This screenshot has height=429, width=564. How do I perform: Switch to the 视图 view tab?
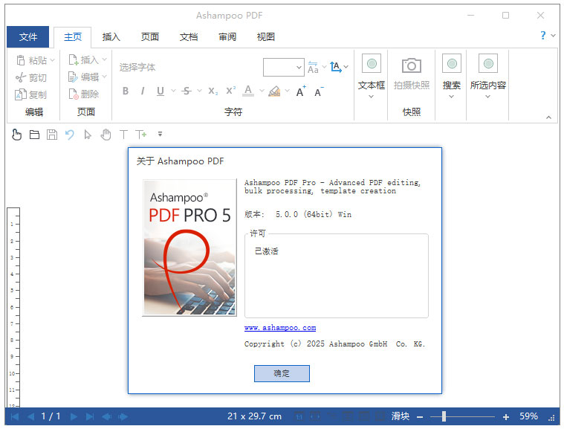pos(266,36)
